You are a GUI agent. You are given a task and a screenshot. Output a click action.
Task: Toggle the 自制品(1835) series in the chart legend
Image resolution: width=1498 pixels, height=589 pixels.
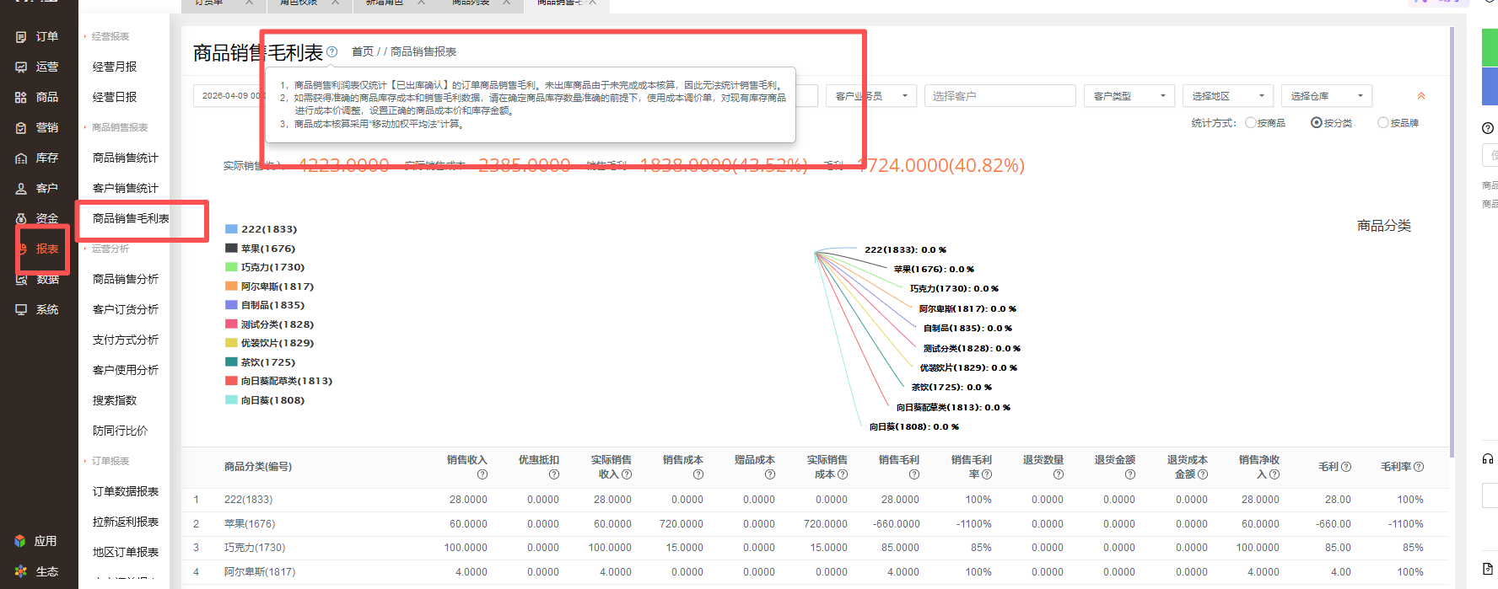coord(265,305)
